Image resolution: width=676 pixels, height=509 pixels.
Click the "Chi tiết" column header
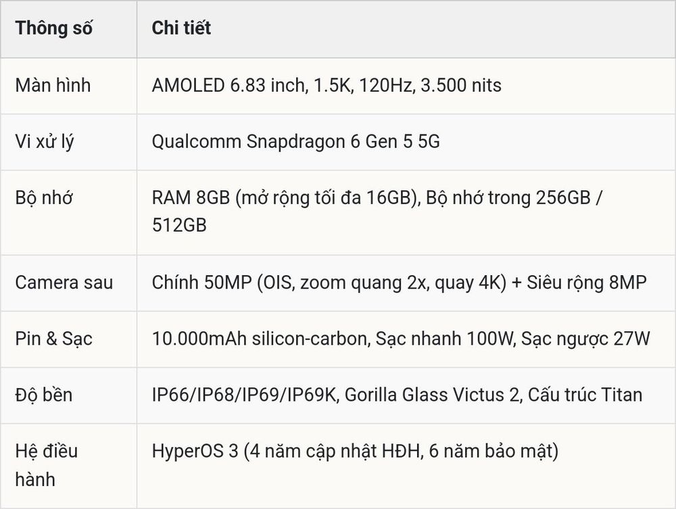(x=181, y=28)
